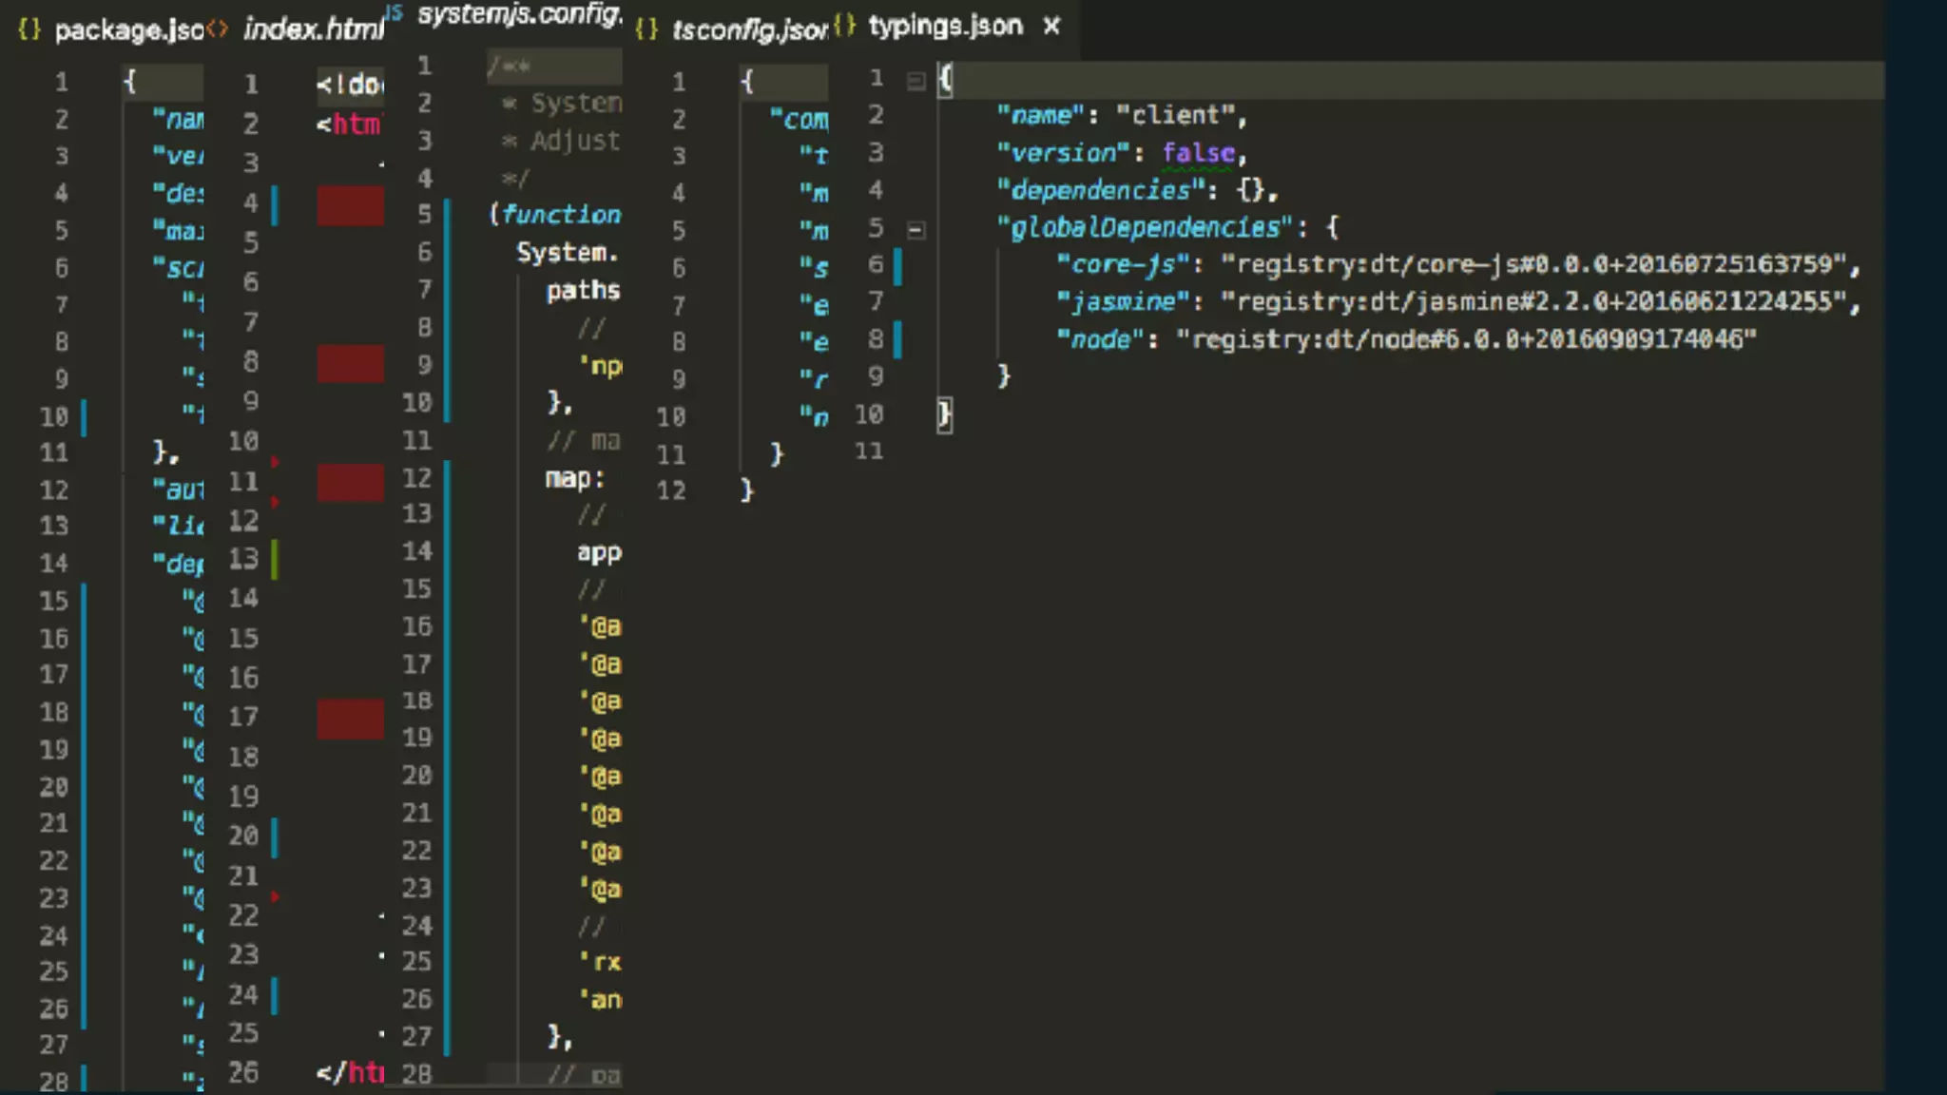Click the registry:dt/node version string
Image resolution: width=1947 pixels, height=1095 pixels.
1467,339
